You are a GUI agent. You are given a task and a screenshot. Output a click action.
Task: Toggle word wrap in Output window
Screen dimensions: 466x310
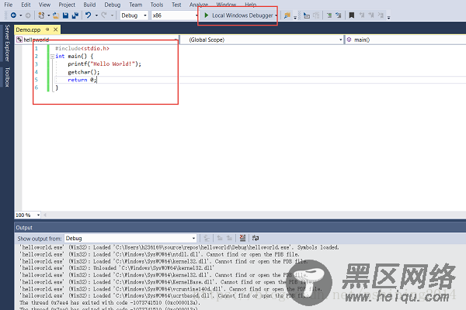(256, 238)
